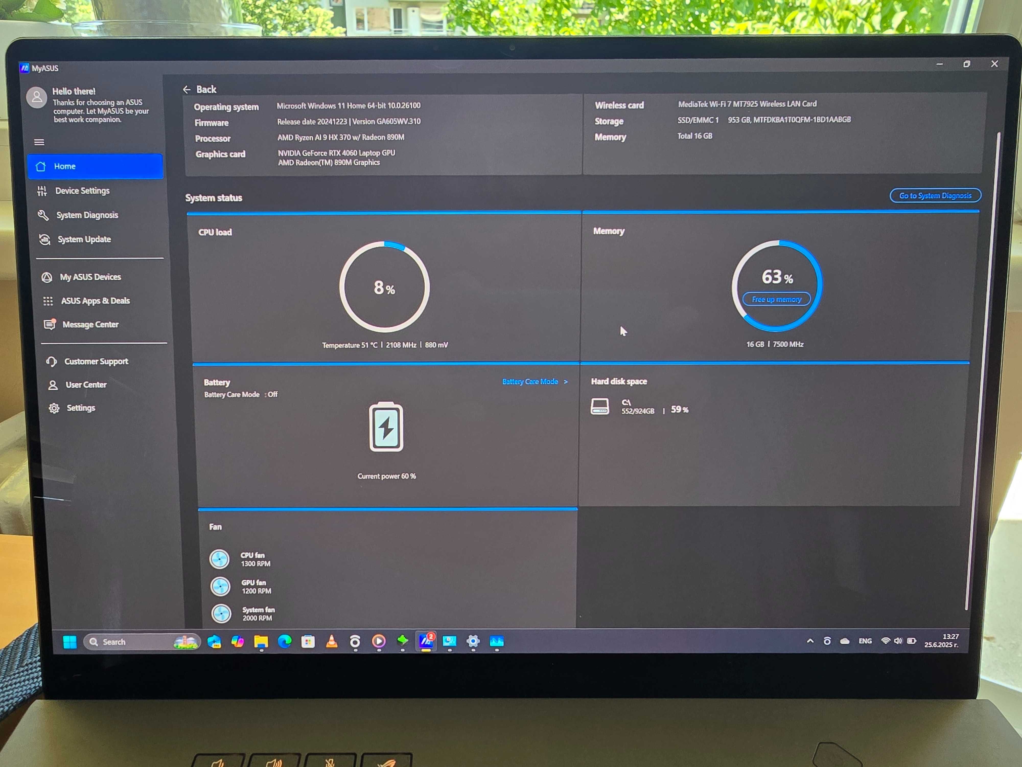The height and width of the screenshot is (767, 1022).
Task: Open the MyASUS Settings page
Action: [x=81, y=408]
